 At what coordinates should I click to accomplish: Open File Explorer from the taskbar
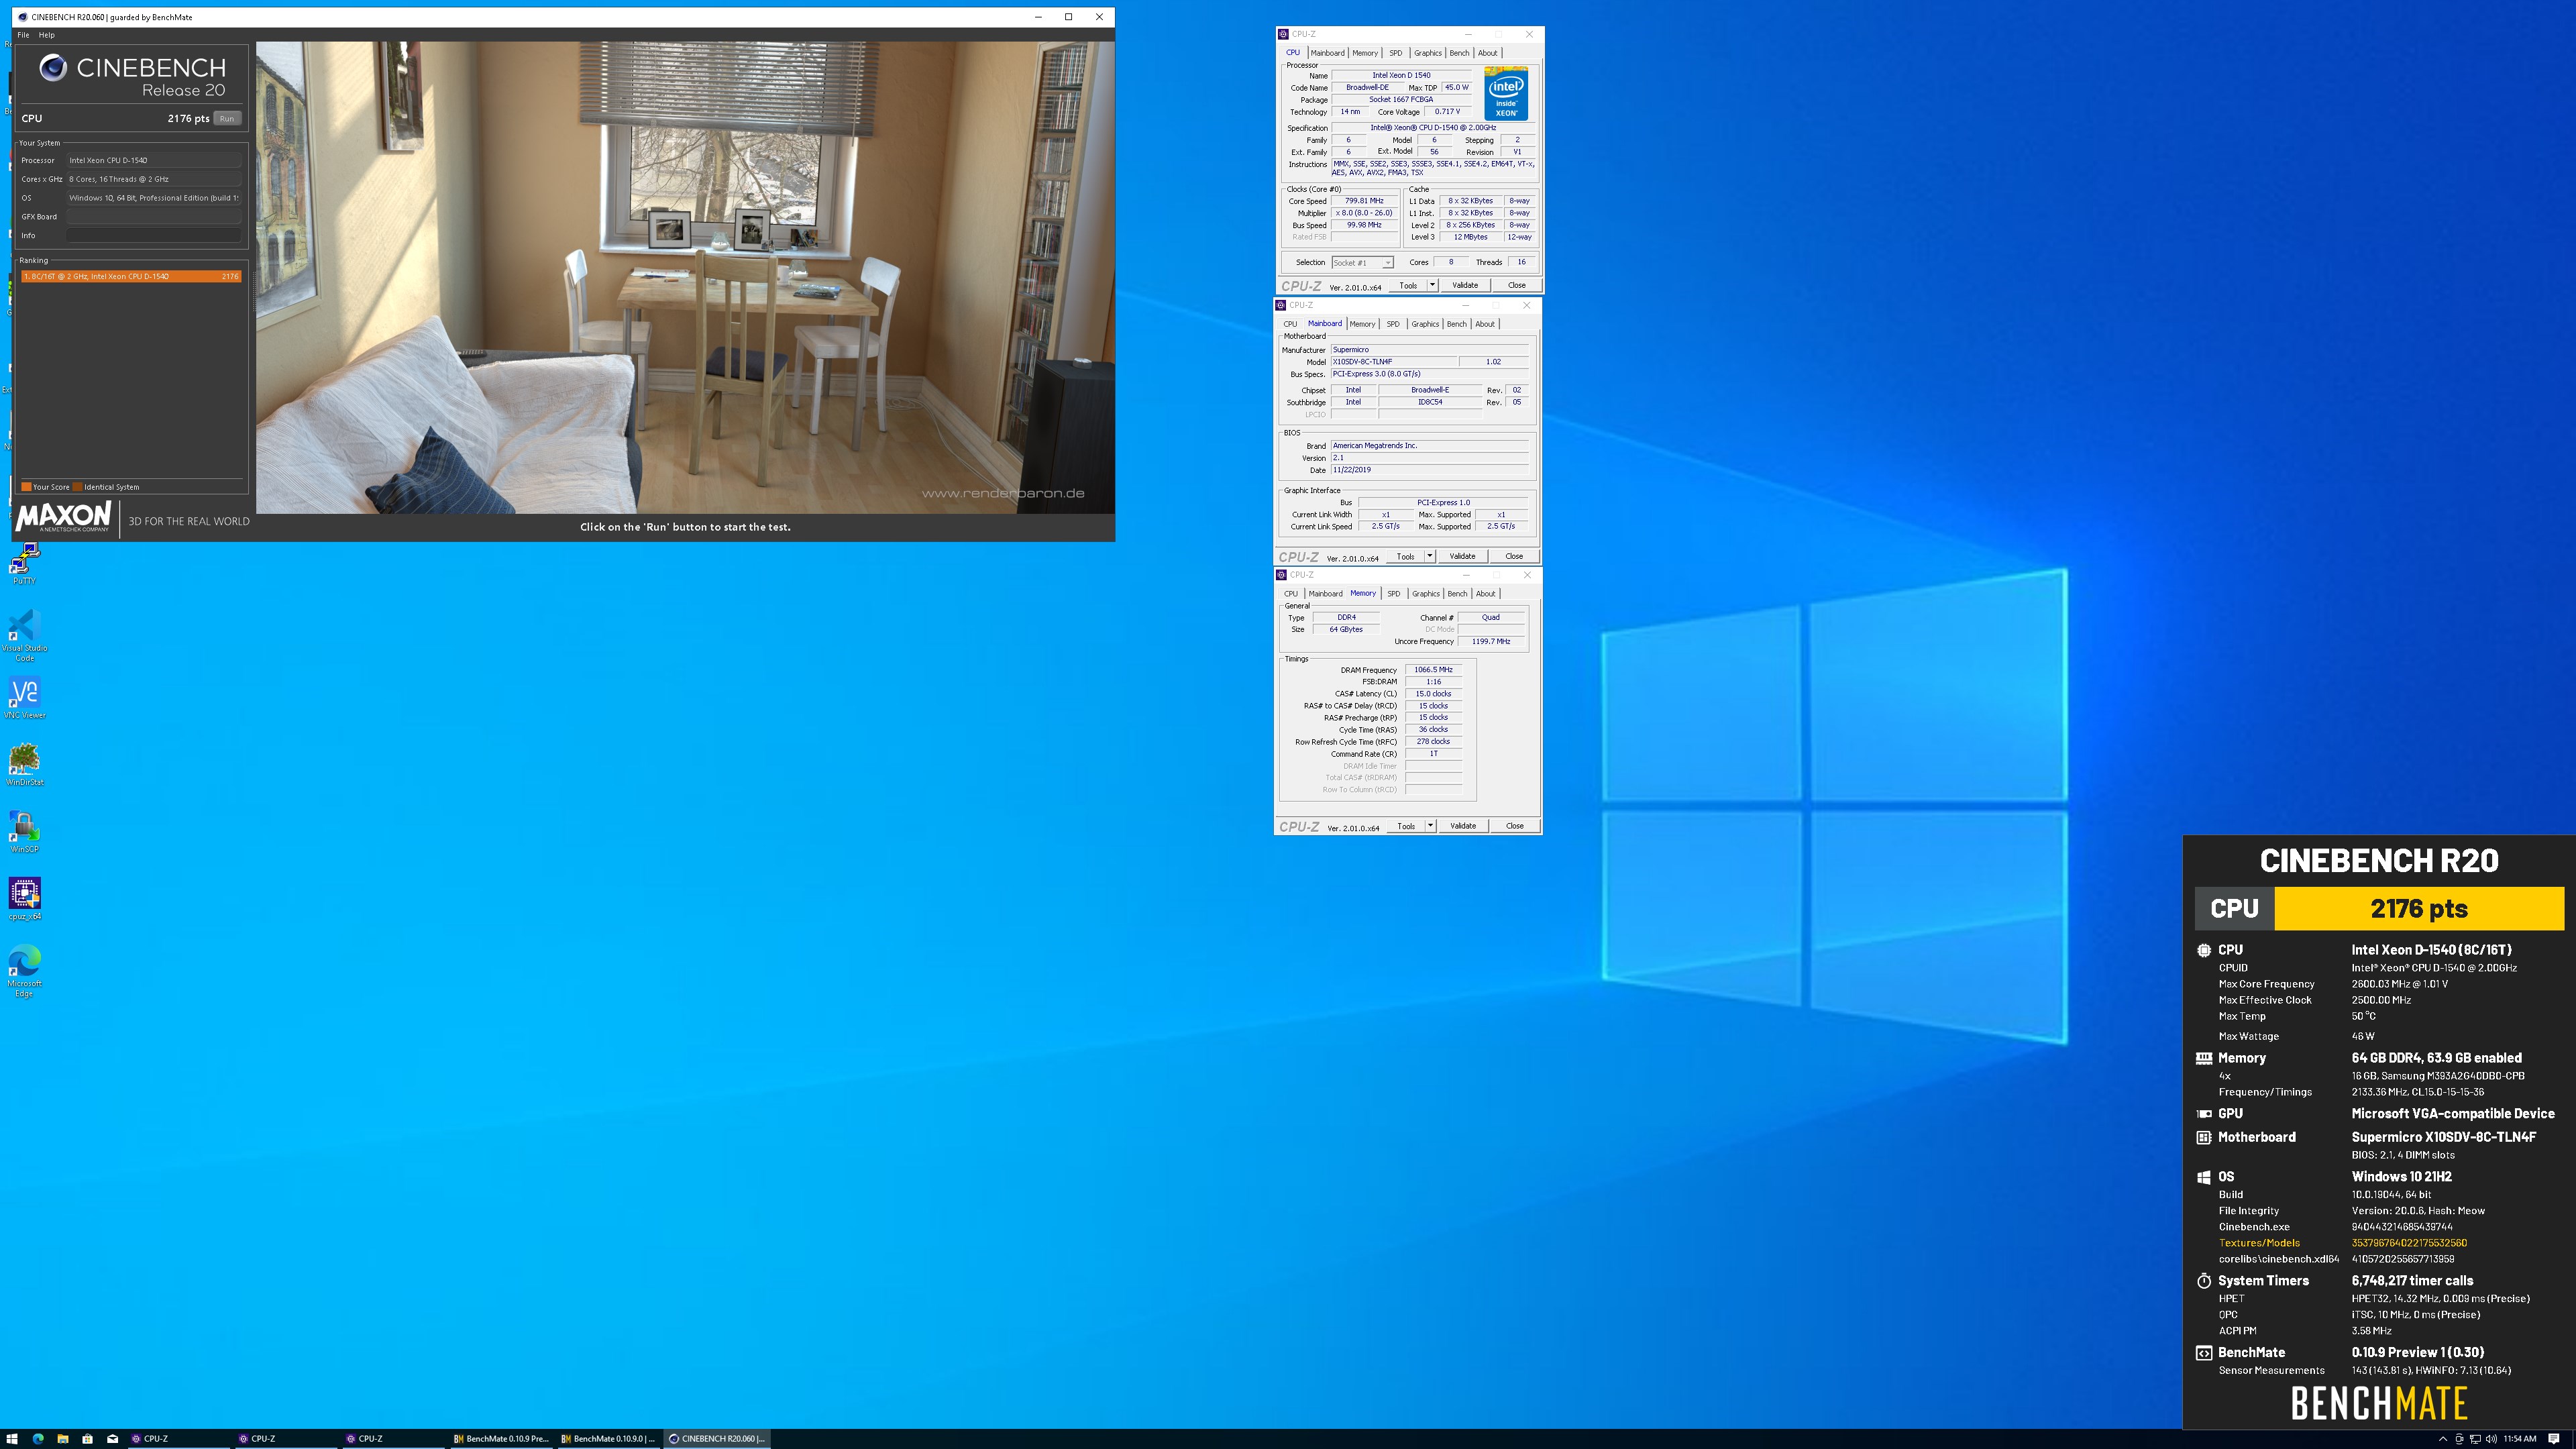point(62,1439)
